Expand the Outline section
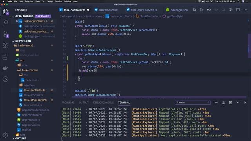The height and width of the screenshot is (141, 251). pos(13,139)
